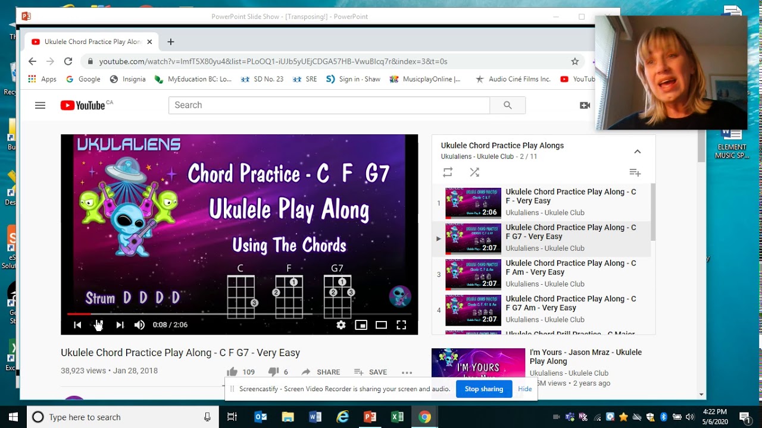Dislike the video thumbs down
The height and width of the screenshot is (428, 762).
(273, 372)
